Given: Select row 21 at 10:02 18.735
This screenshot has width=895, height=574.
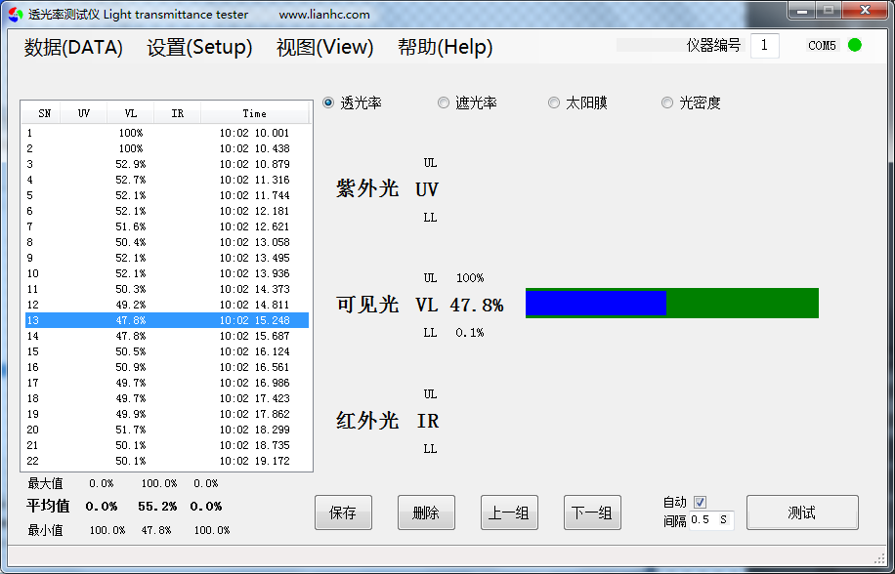Looking at the screenshot, I should tap(167, 445).
